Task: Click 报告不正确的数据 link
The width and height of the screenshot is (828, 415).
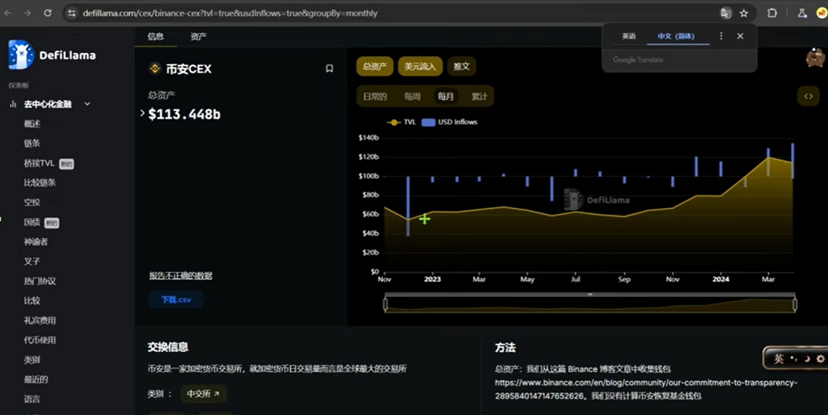Action: coord(180,276)
